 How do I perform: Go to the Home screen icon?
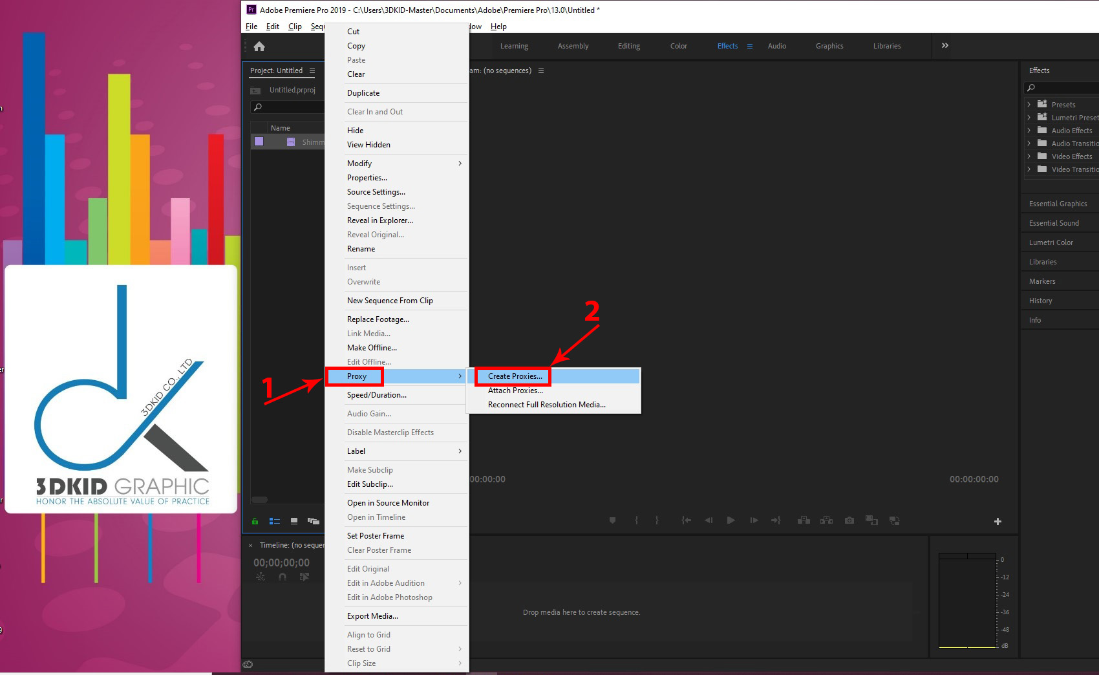(259, 47)
